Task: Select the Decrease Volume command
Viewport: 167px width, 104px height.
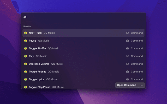Action: tap(39, 64)
